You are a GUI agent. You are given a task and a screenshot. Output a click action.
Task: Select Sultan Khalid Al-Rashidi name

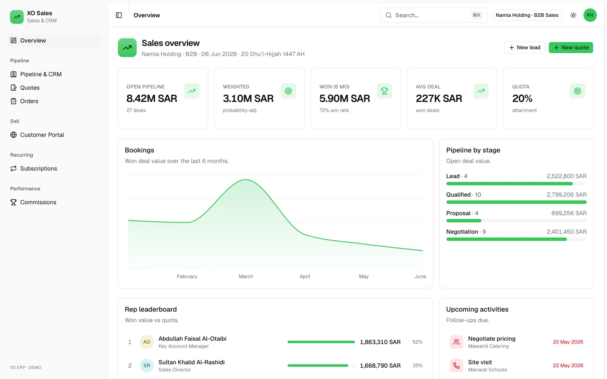[x=192, y=362]
